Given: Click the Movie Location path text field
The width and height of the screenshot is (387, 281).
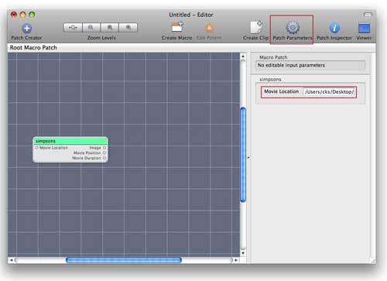Looking at the screenshot, I should tap(329, 92).
